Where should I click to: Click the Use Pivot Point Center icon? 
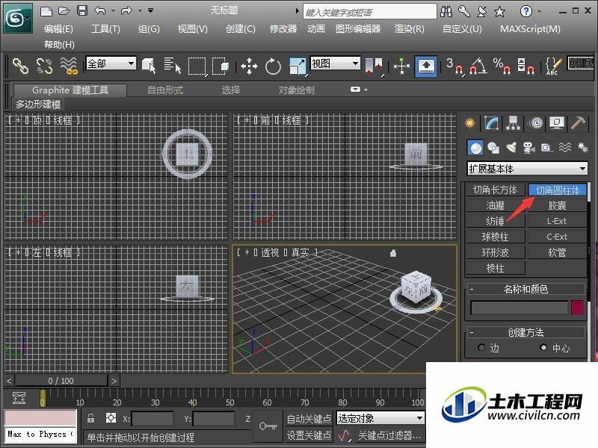pyautogui.click(x=374, y=66)
